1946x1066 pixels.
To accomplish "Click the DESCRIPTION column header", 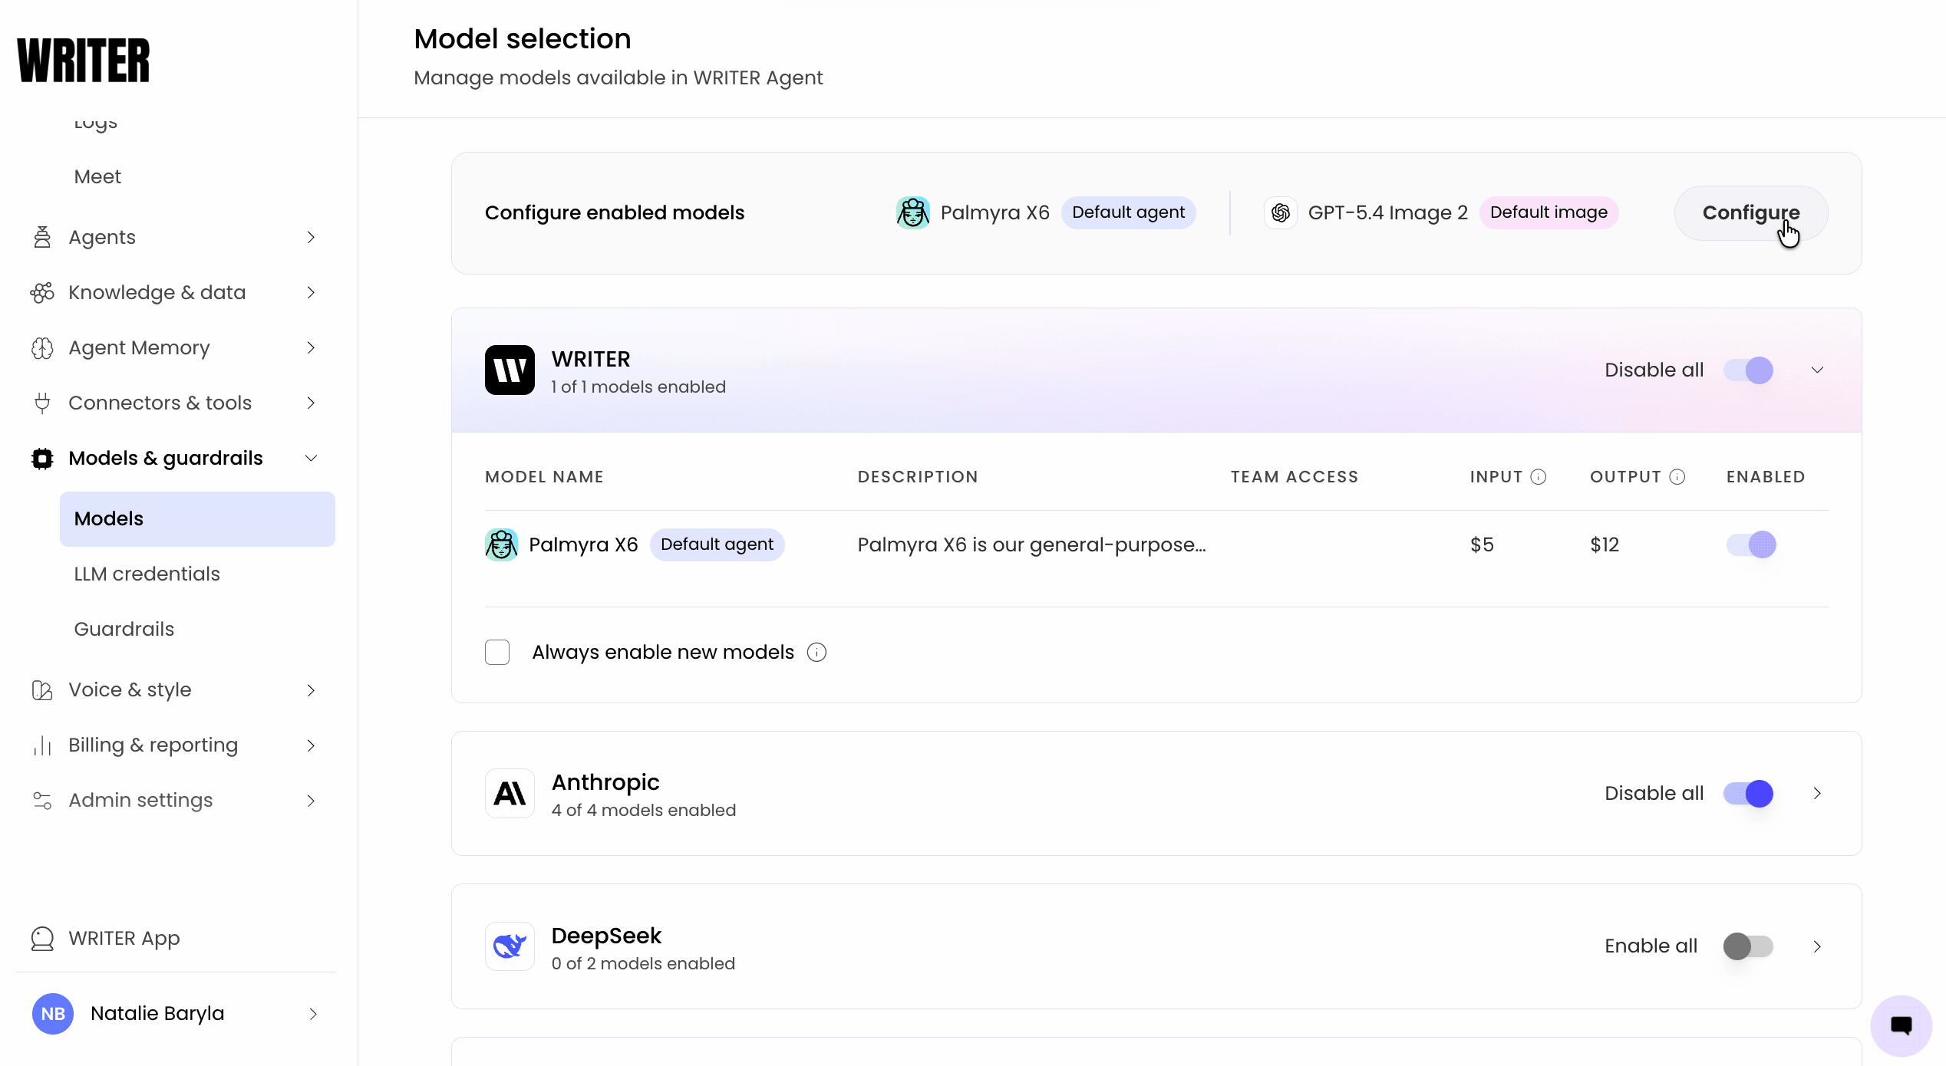I will (x=918, y=477).
